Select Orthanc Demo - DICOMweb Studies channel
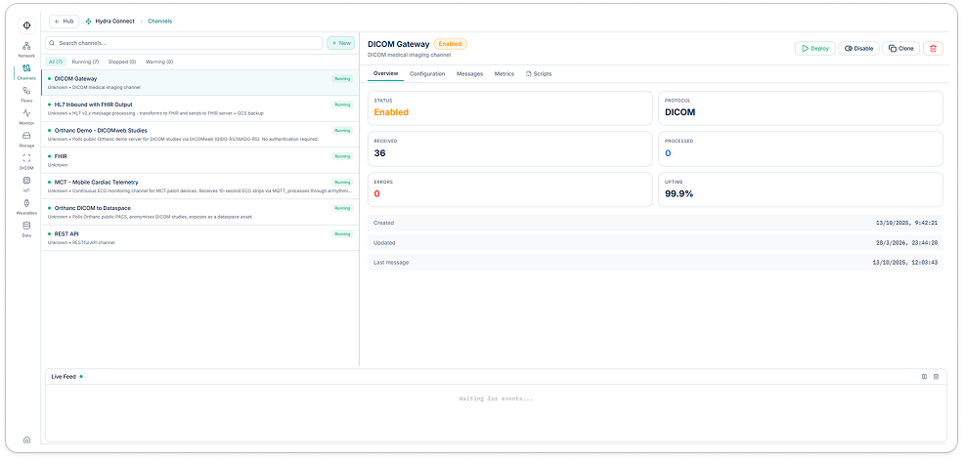963x460 pixels. tap(200, 135)
